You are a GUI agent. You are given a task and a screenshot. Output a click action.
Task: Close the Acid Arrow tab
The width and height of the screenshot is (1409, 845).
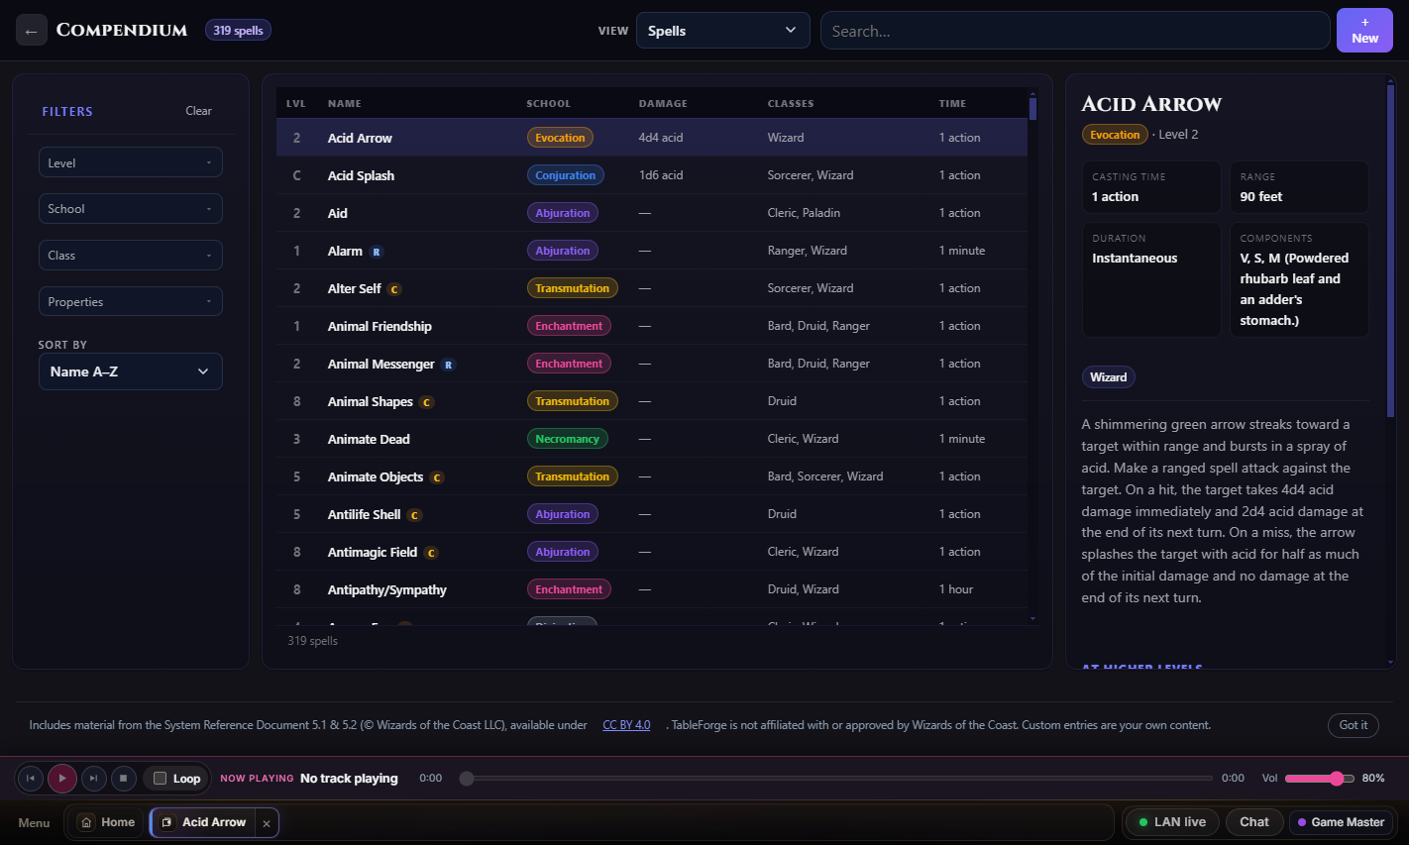pos(267,823)
